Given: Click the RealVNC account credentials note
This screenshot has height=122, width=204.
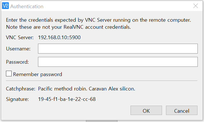Looking at the screenshot, I should (x=68, y=27).
